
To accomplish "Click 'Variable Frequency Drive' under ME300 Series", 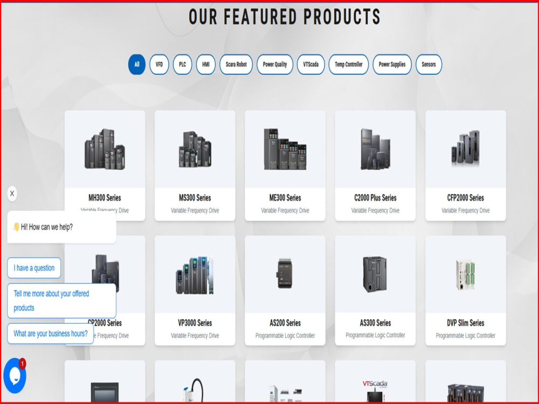I will pos(285,211).
